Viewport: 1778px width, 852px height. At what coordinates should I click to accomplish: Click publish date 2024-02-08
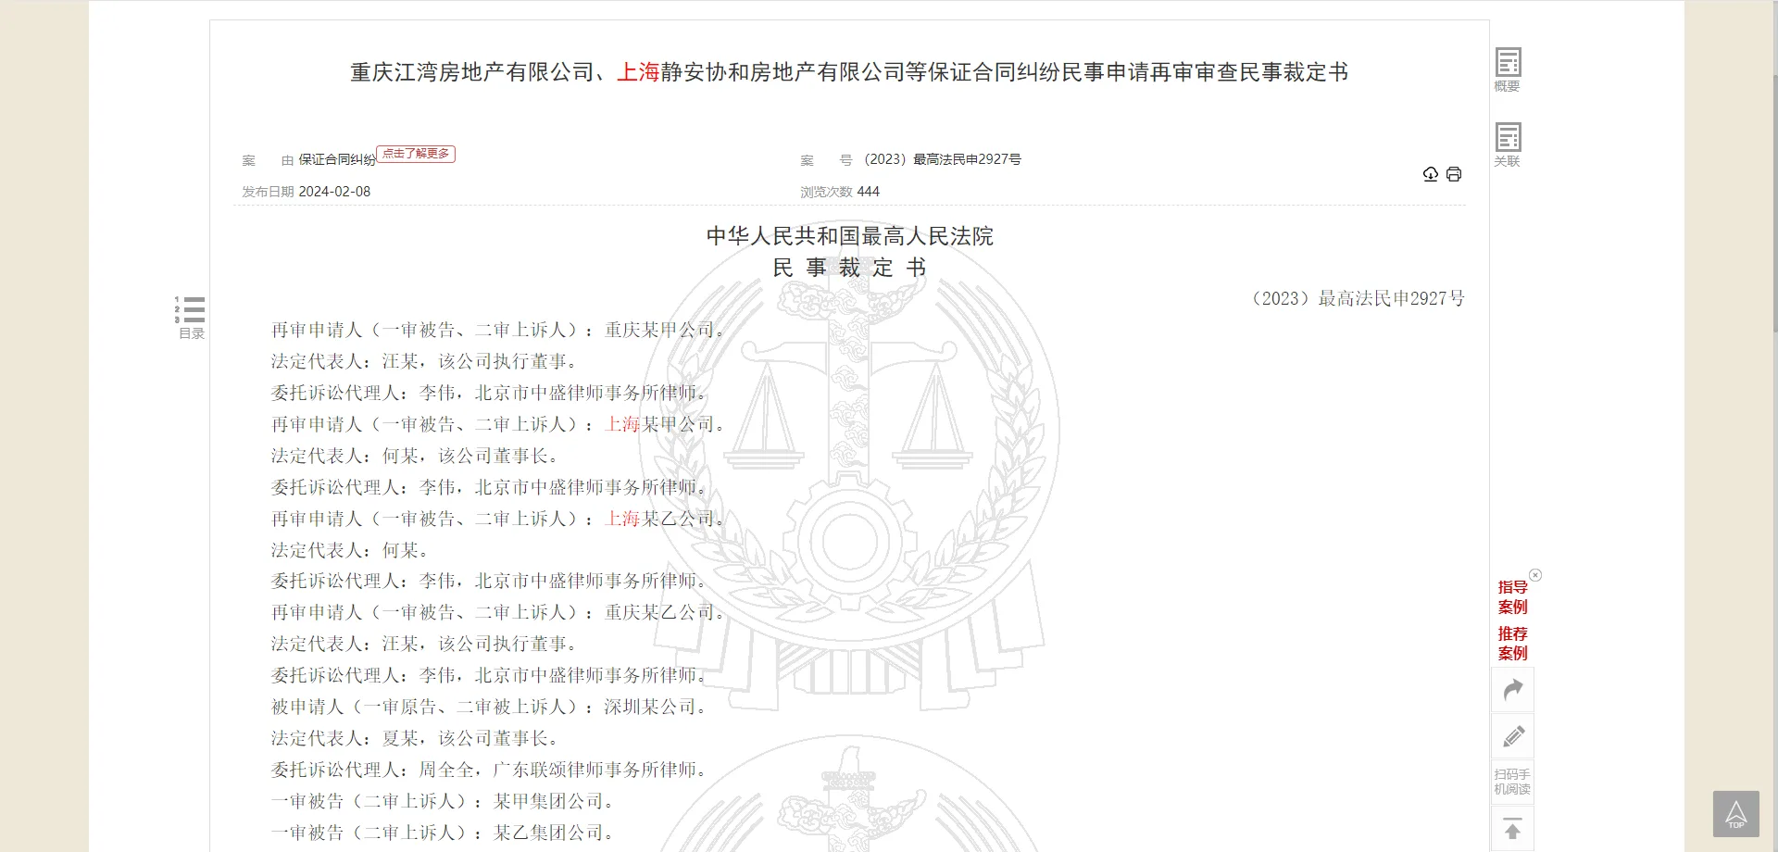tap(334, 192)
